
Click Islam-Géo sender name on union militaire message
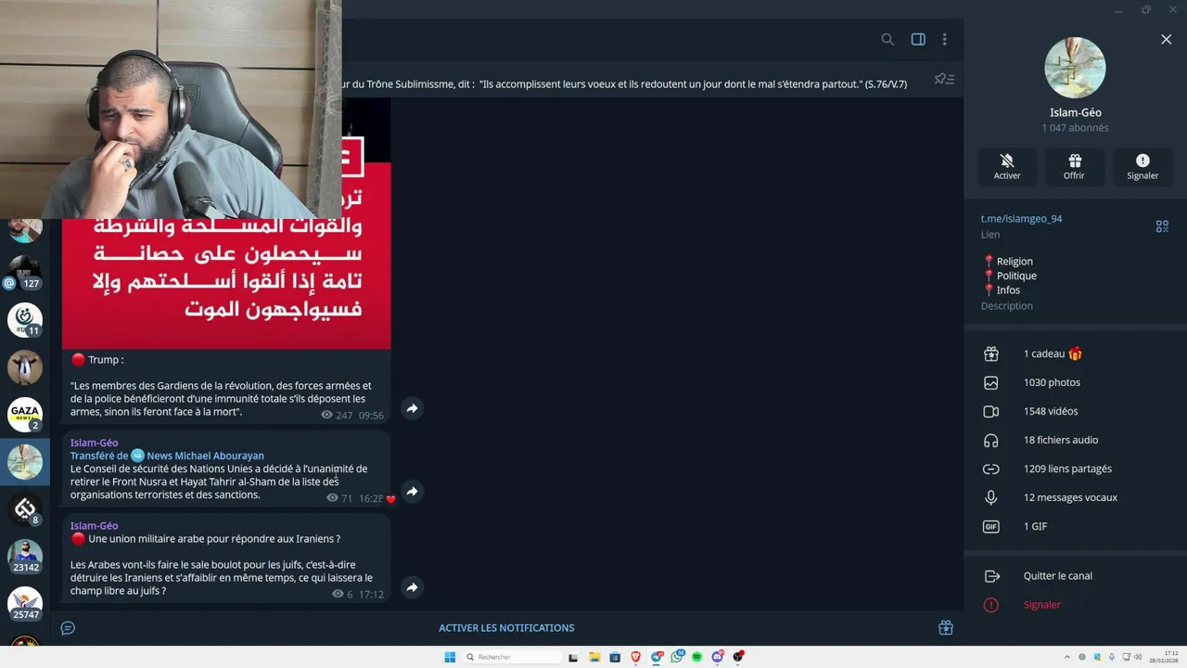[x=94, y=525]
